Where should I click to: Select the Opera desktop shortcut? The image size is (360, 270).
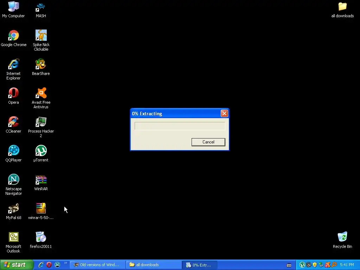coord(13,96)
